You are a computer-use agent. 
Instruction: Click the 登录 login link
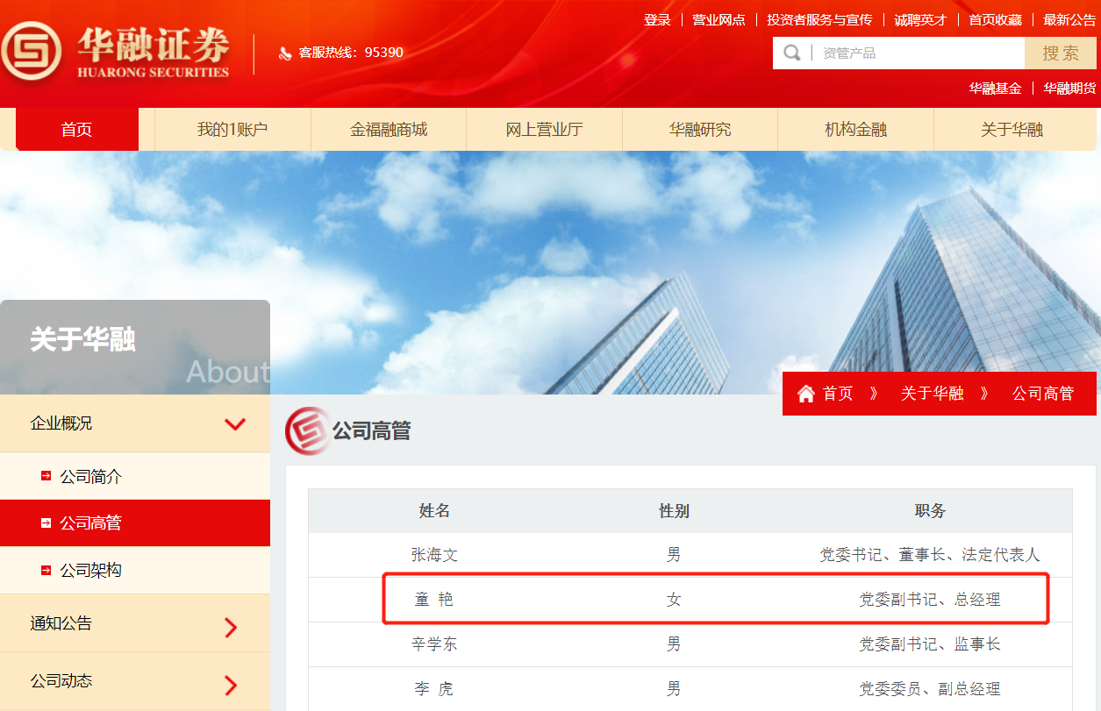click(657, 19)
